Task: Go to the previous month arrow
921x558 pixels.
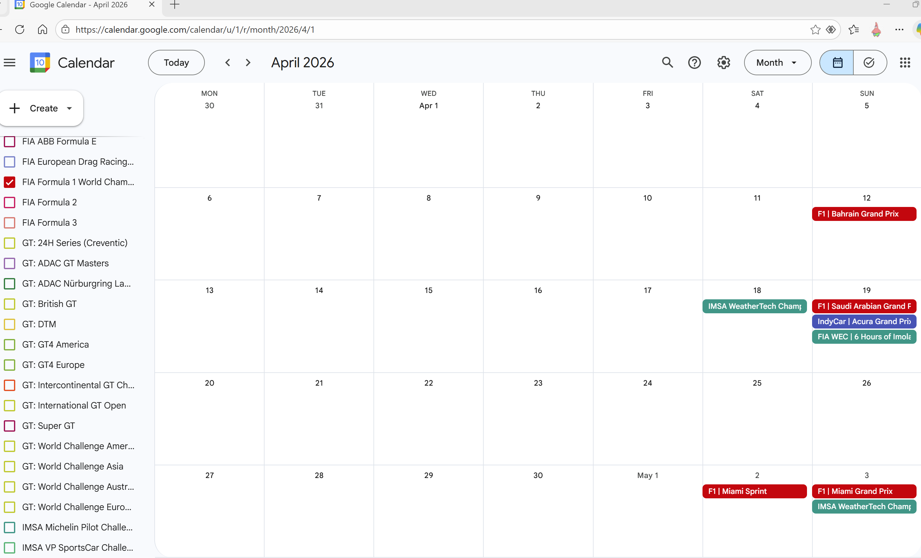Action: tap(228, 63)
